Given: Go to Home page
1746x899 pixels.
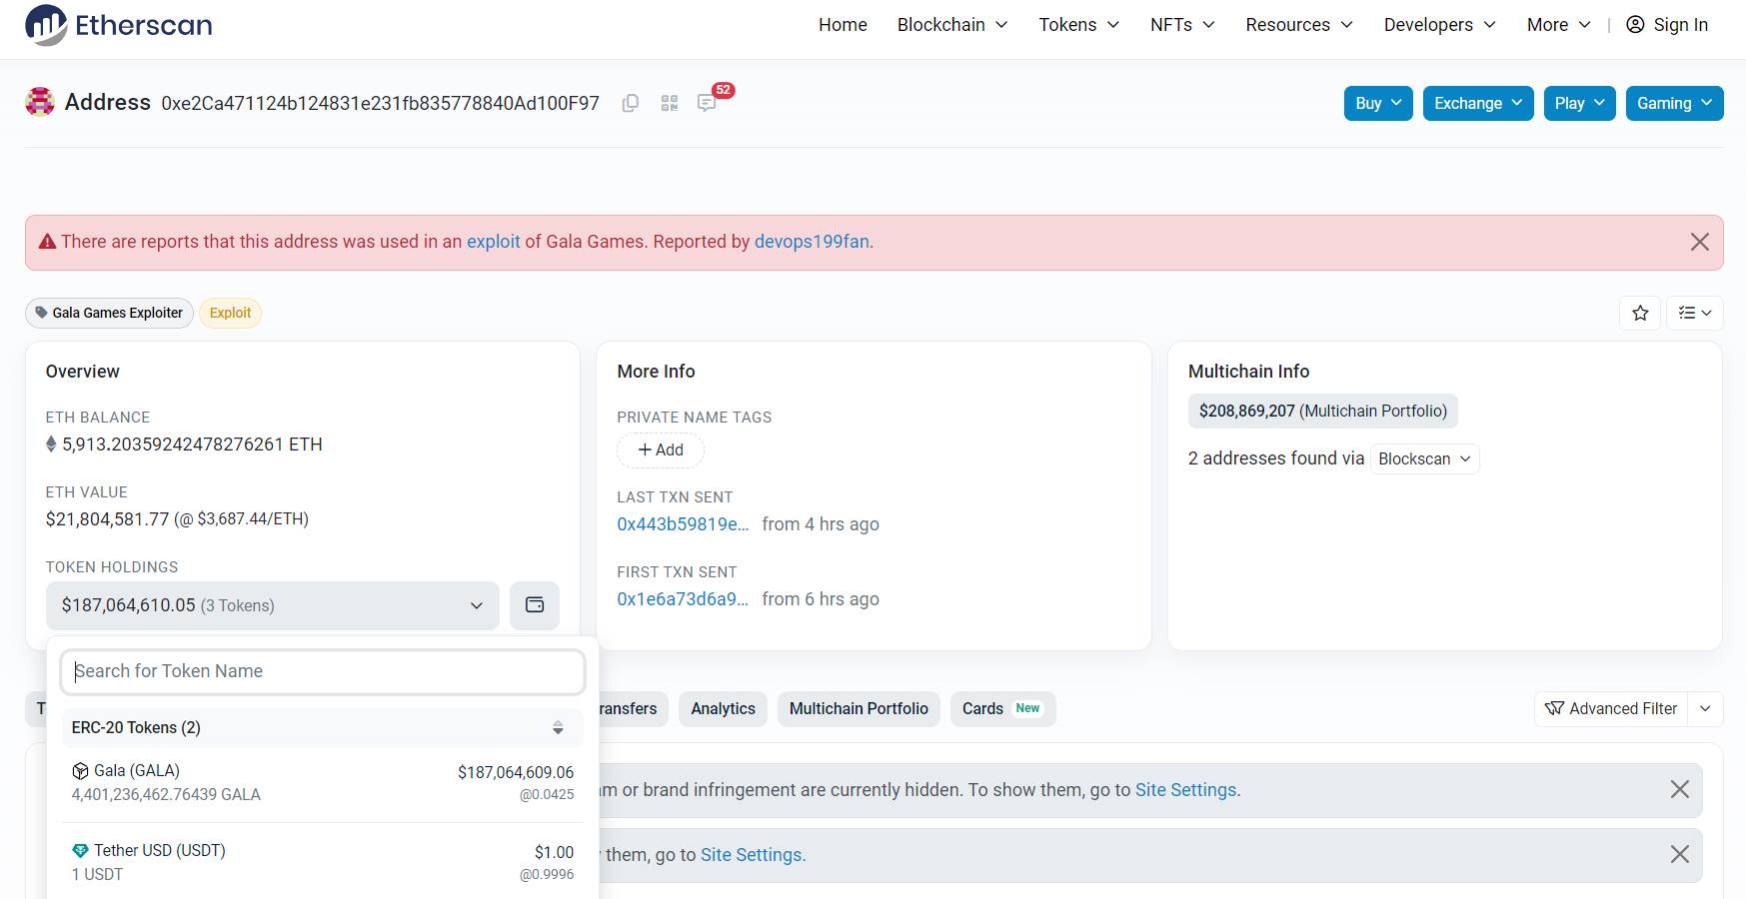Looking at the screenshot, I should [x=843, y=25].
